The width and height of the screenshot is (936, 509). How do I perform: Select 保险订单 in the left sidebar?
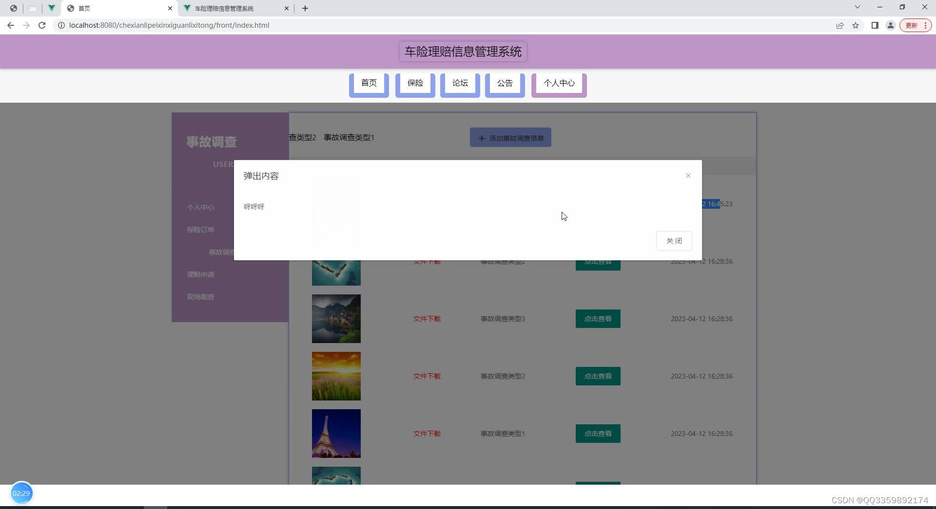pyautogui.click(x=200, y=230)
